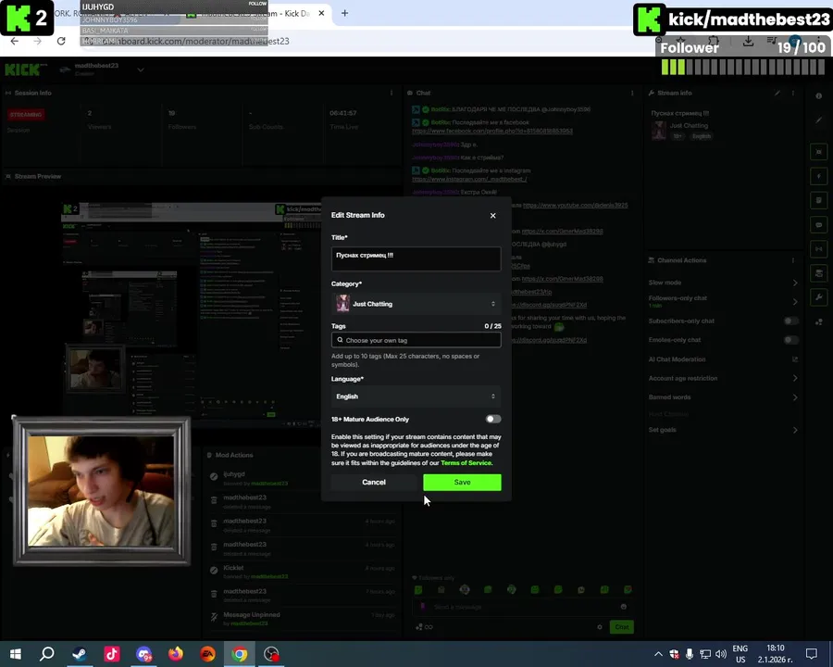Image resolution: width=833 pixels, height=667 pixels.
Task: Click the info icon in right sidebar
Action: [x=819, y=96]
